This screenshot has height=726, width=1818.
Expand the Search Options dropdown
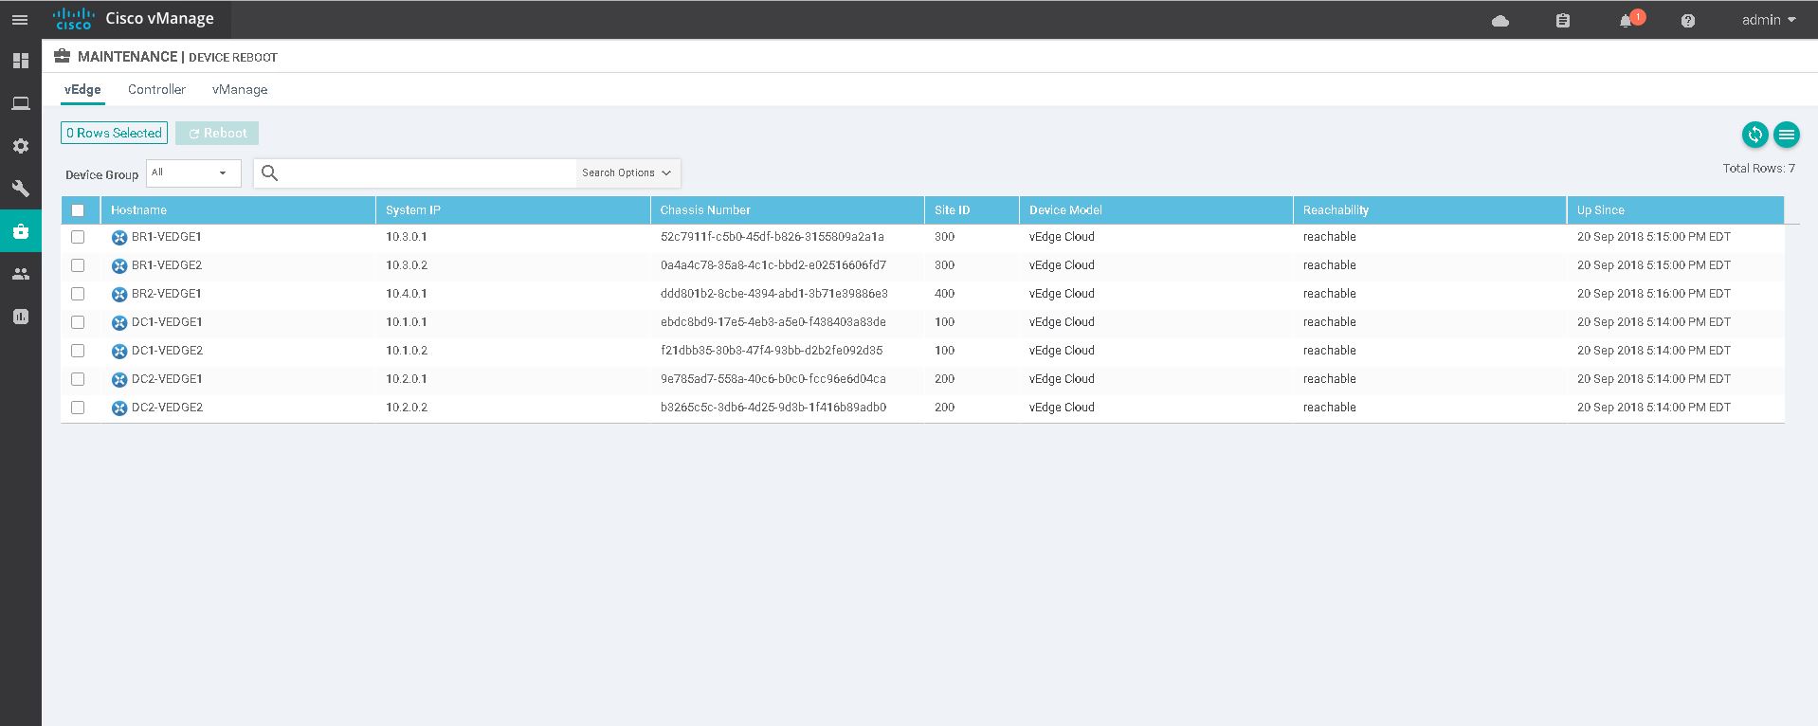pos(627,172)
